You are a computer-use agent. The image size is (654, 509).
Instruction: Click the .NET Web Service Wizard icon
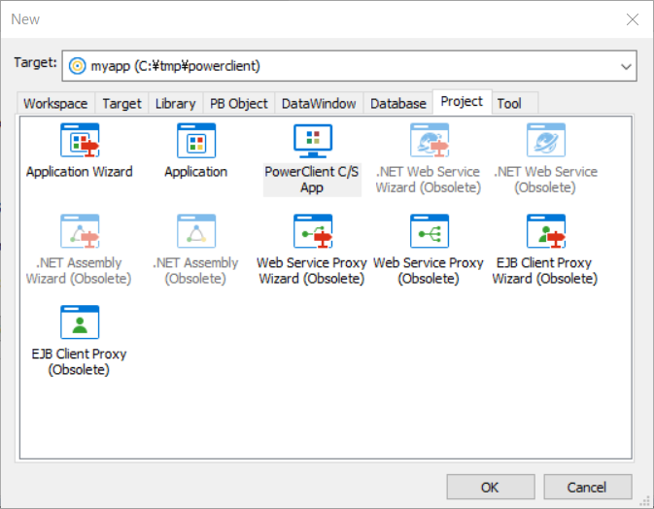coord(429,142)
